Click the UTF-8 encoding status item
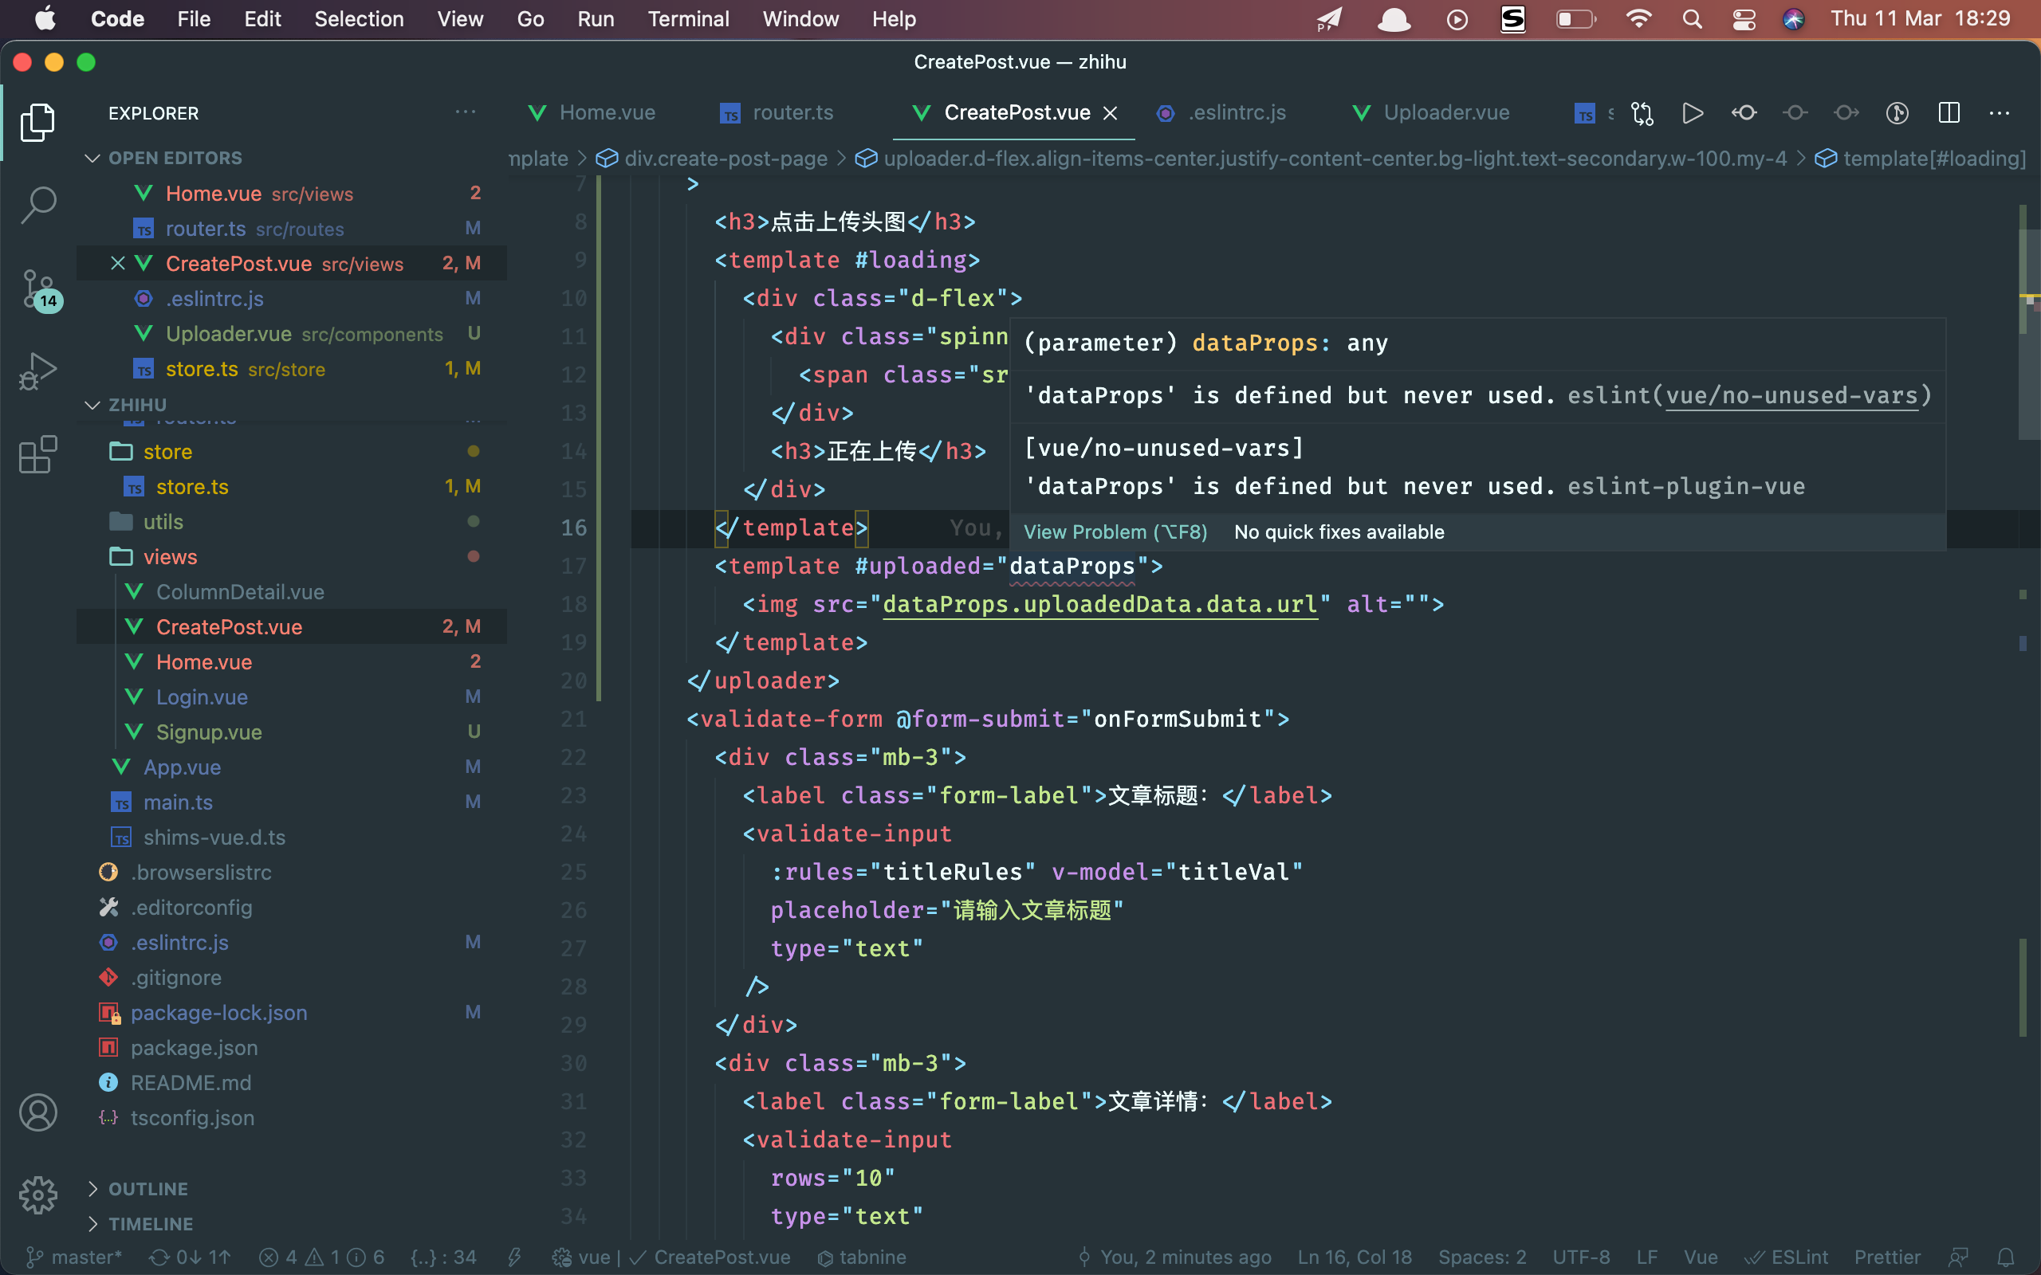Viewport: 2041px width, 1275px height. 1580,1257
